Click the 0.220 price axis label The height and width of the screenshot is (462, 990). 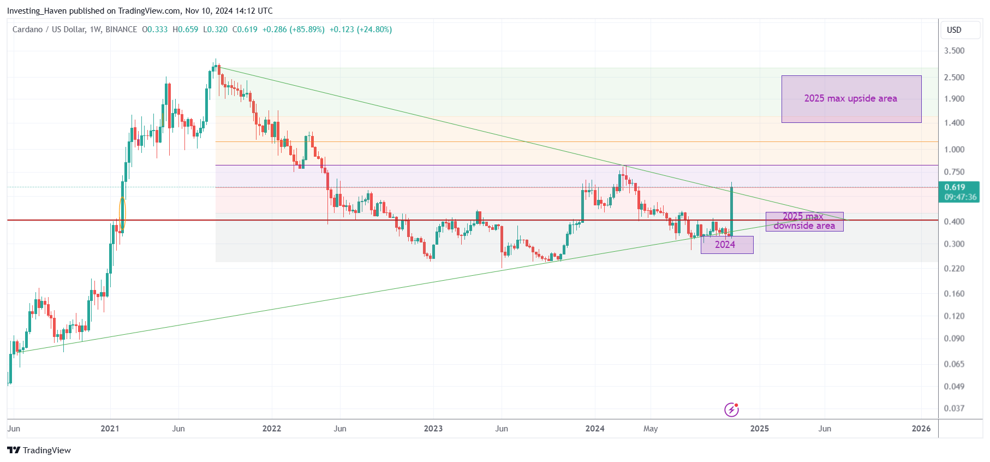click(954, 269)
